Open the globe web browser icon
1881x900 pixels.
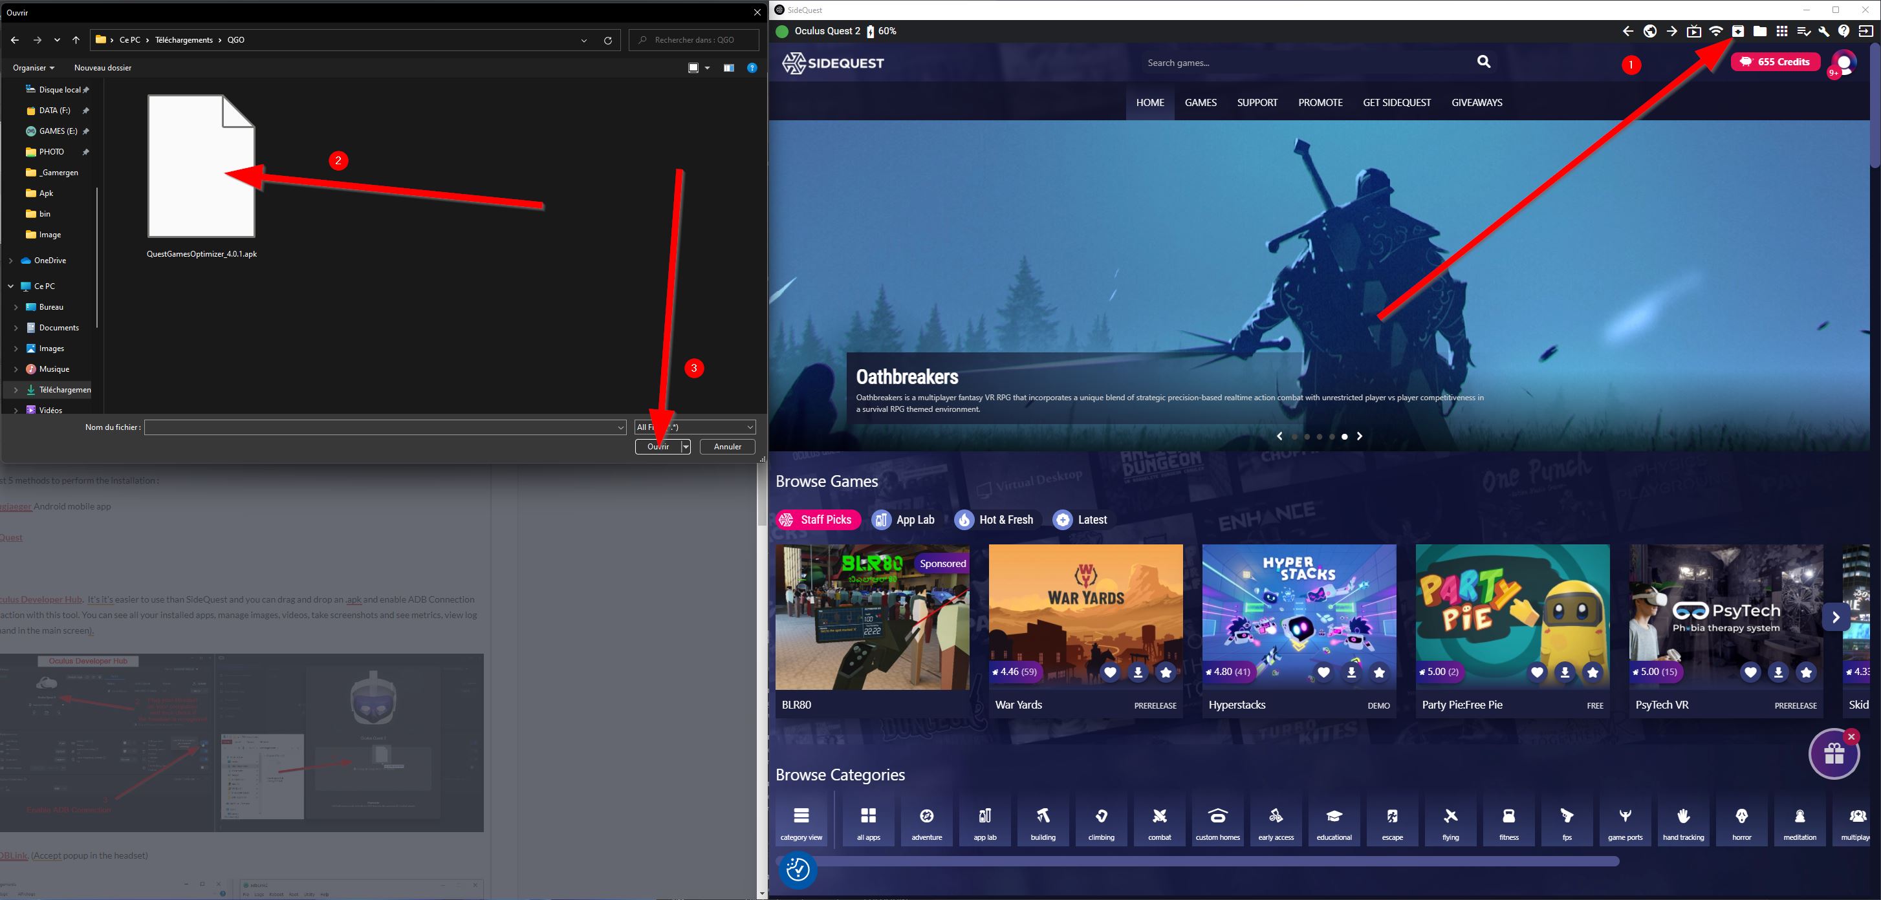pos(1649,32)
